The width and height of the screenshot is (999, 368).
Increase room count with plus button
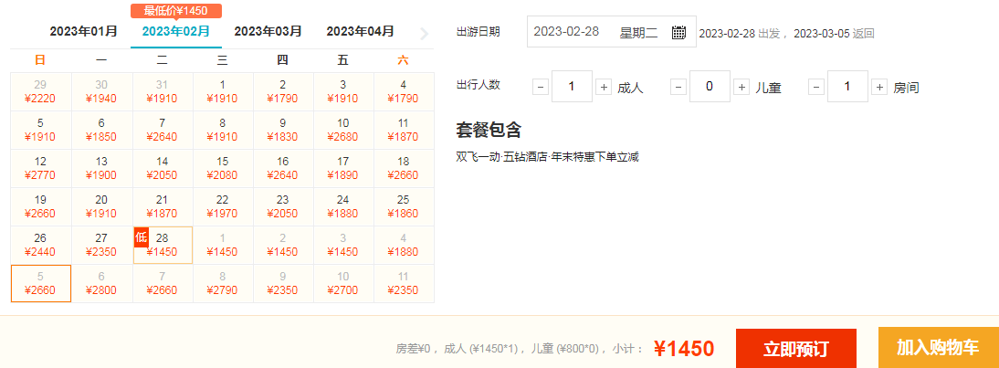[878, 87]
